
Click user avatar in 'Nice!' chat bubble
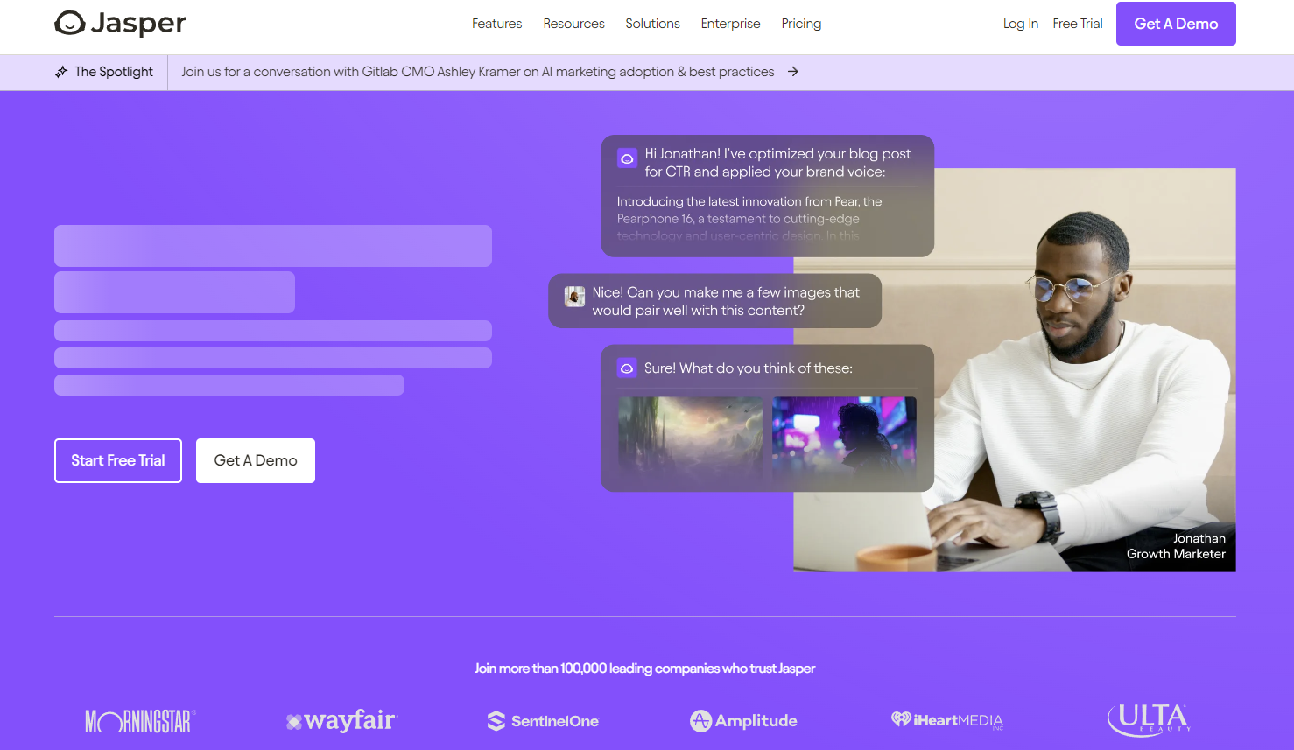pyautogui.click(x=574, y=297)
